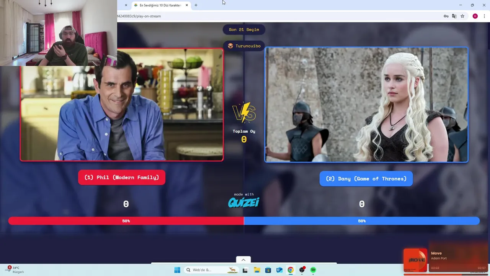Switch to the 'En Sevdiğimiz 10 Dizi Karakteri' tab
Screen dimensions: 490x276
(160, 5)
